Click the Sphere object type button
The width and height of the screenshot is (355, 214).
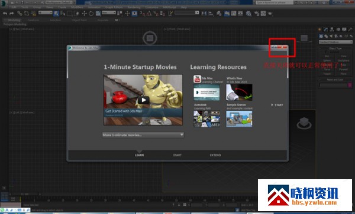[x=327, y=61]
